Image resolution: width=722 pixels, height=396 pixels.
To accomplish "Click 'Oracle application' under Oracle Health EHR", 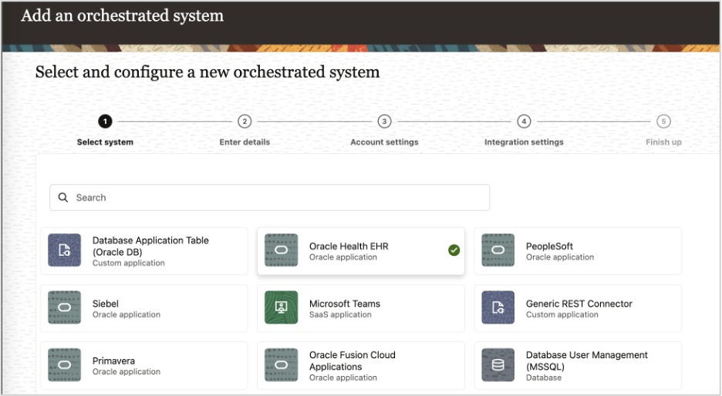I will pos(343,257).
